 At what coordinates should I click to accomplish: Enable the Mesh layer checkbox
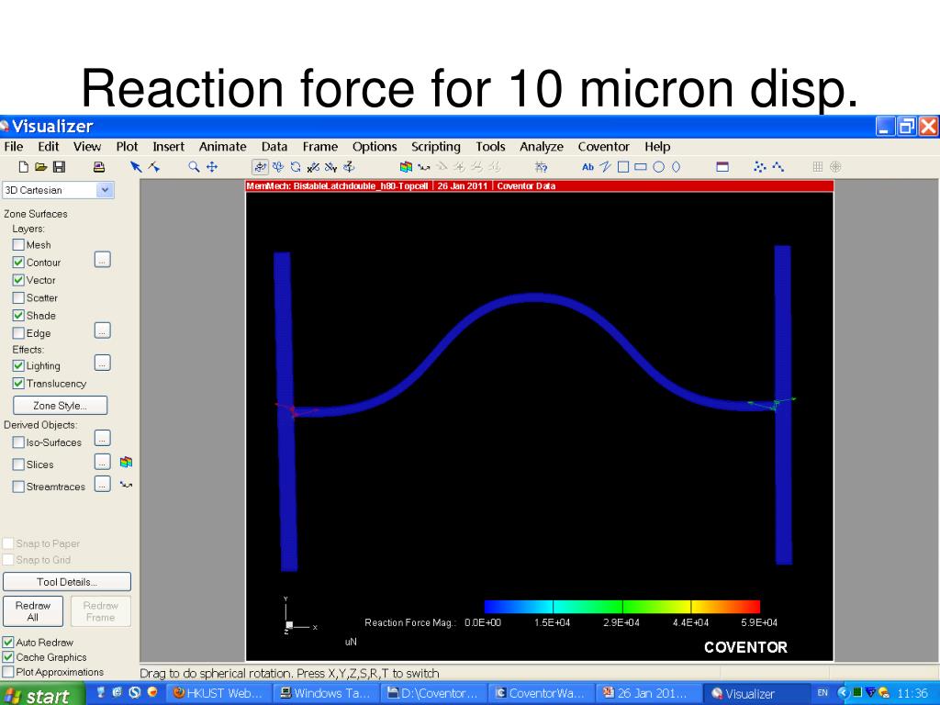[x=18, y=244]
